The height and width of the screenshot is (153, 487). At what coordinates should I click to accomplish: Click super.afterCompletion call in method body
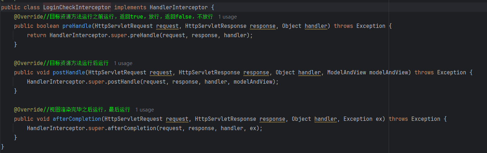coord(124,128)
